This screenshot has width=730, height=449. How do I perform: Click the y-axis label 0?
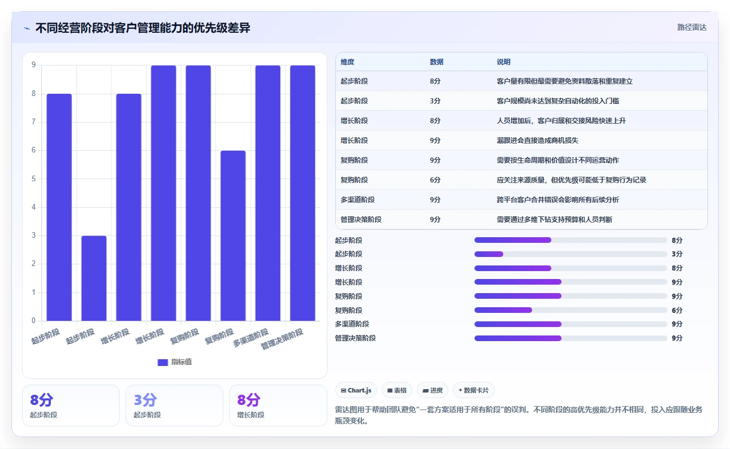pos(34,321)
